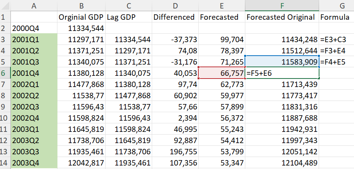The width and height of the screenshot is (354, 169).
Task: Select the blue-highlighted cell 11583,909
Action: point(282,61)
